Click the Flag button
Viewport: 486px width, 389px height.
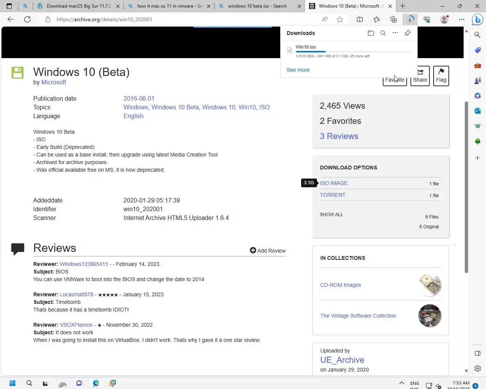(x=441, y=76)
